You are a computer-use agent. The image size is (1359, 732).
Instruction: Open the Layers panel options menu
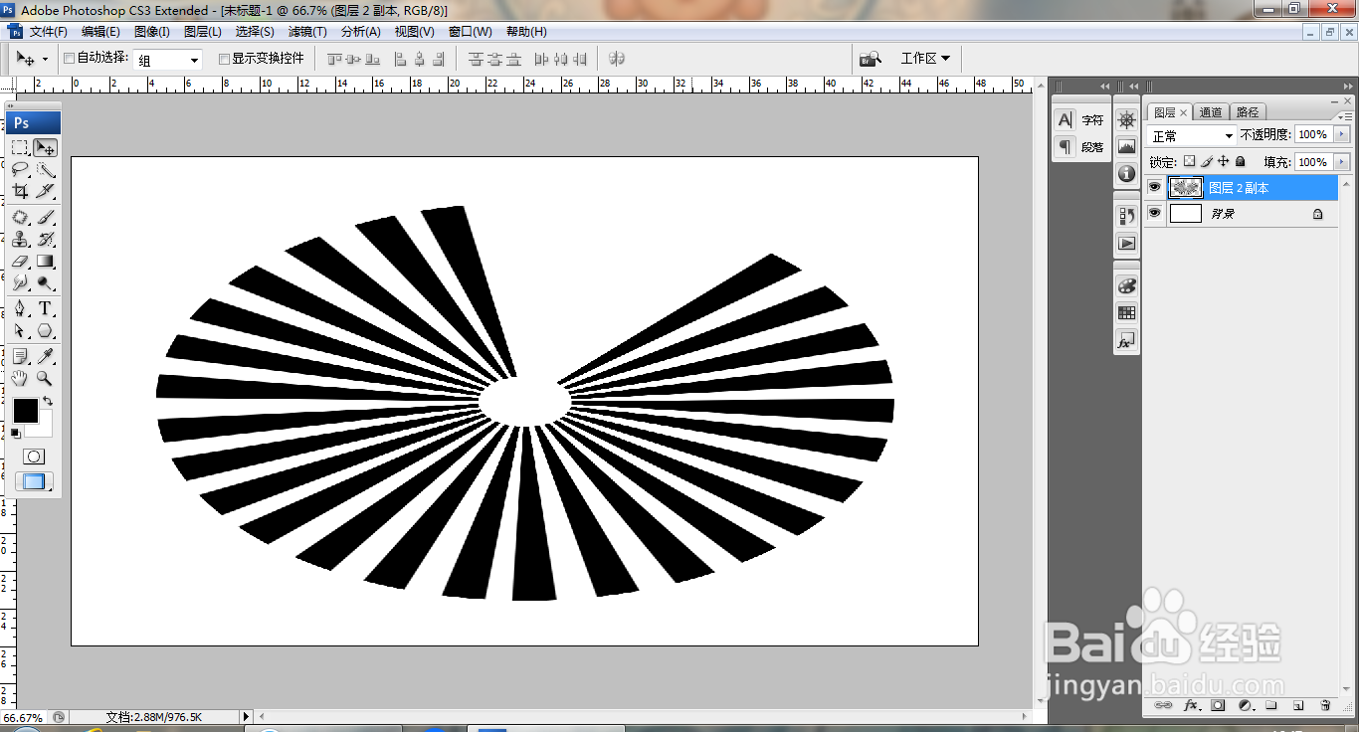pyautogui.click(x=1347, y=116)
